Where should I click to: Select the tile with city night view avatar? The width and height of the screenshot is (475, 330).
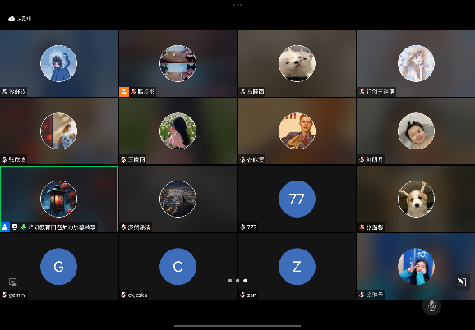coord(178,199)
